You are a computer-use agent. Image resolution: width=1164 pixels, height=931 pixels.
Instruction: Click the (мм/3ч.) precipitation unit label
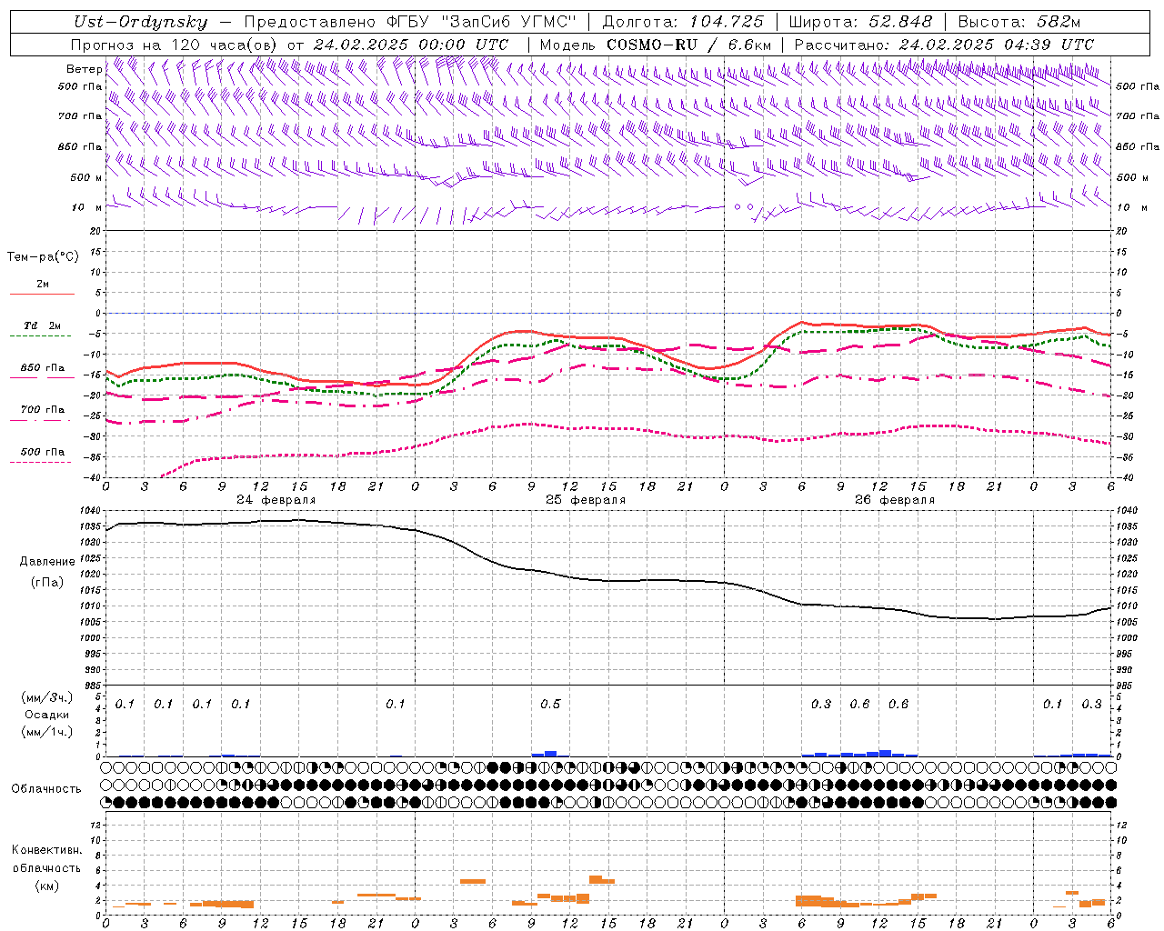point(47,697)
